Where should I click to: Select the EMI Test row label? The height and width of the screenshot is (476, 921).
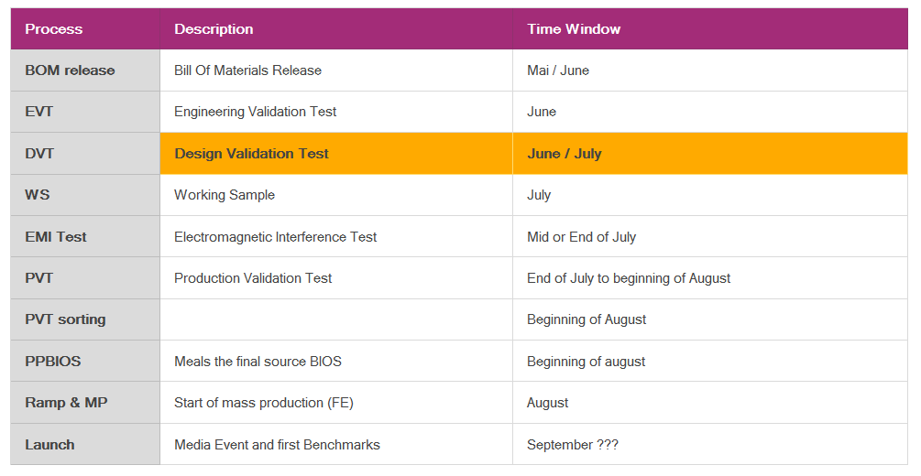click(x=56, y=237)
